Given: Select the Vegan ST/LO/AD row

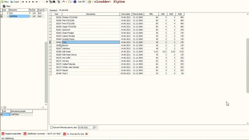Looking at the screenshot, I should [x=117, y=27].
